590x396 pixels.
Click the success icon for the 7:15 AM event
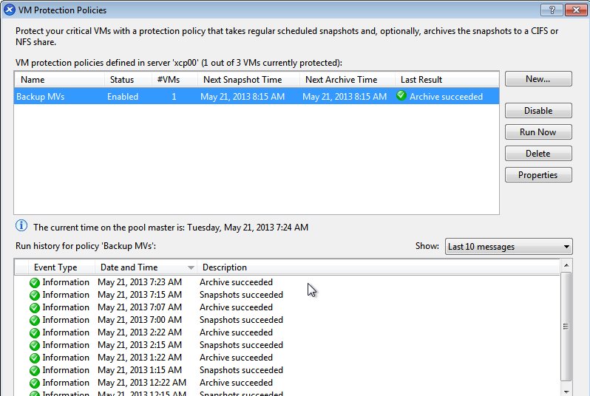click(35, 296)
